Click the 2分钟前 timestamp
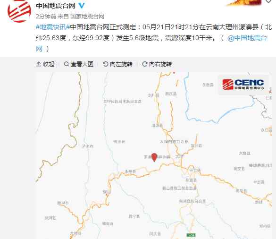 coord(46,17)
